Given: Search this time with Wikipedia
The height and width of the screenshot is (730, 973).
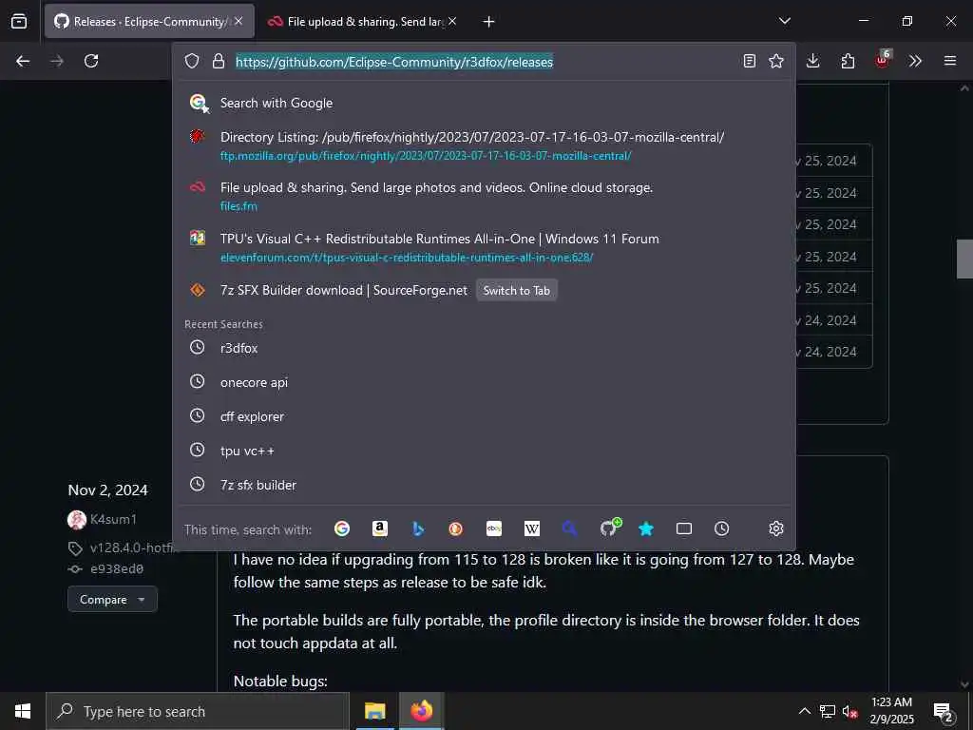Looking at the screenshot, I should [x=532, y=528].
